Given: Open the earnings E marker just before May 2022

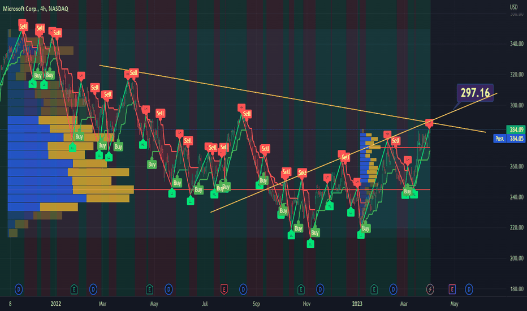Looking at the screenshot, I should pyautogui.click(x=150, y=289).
